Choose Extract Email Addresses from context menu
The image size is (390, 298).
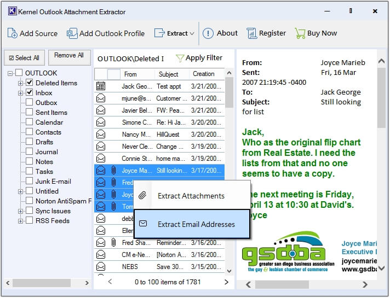click(x=192, y=224)
